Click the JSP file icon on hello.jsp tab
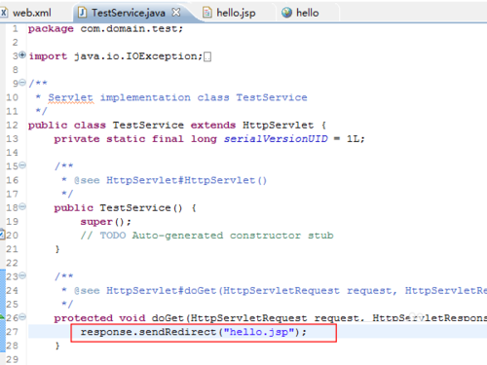The width and height of the screenshot is (487, 365). (x=207, y=13)
